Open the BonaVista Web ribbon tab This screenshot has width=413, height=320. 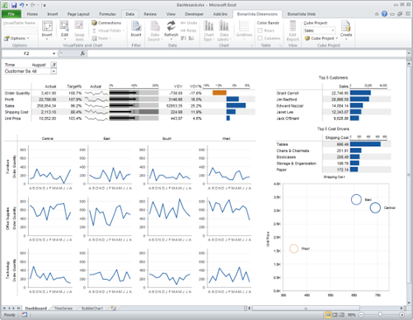(301, 14)
